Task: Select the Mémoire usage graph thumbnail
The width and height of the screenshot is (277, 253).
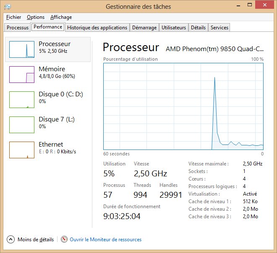Action: pyautogui.click(x=21, y=75)
